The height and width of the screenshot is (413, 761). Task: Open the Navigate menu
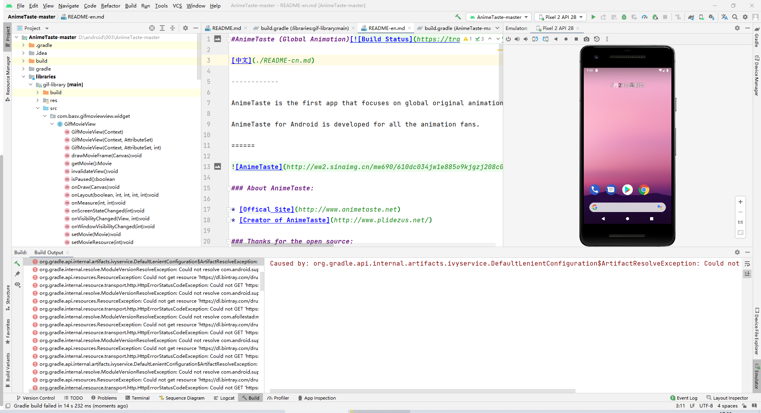point(69,6)
